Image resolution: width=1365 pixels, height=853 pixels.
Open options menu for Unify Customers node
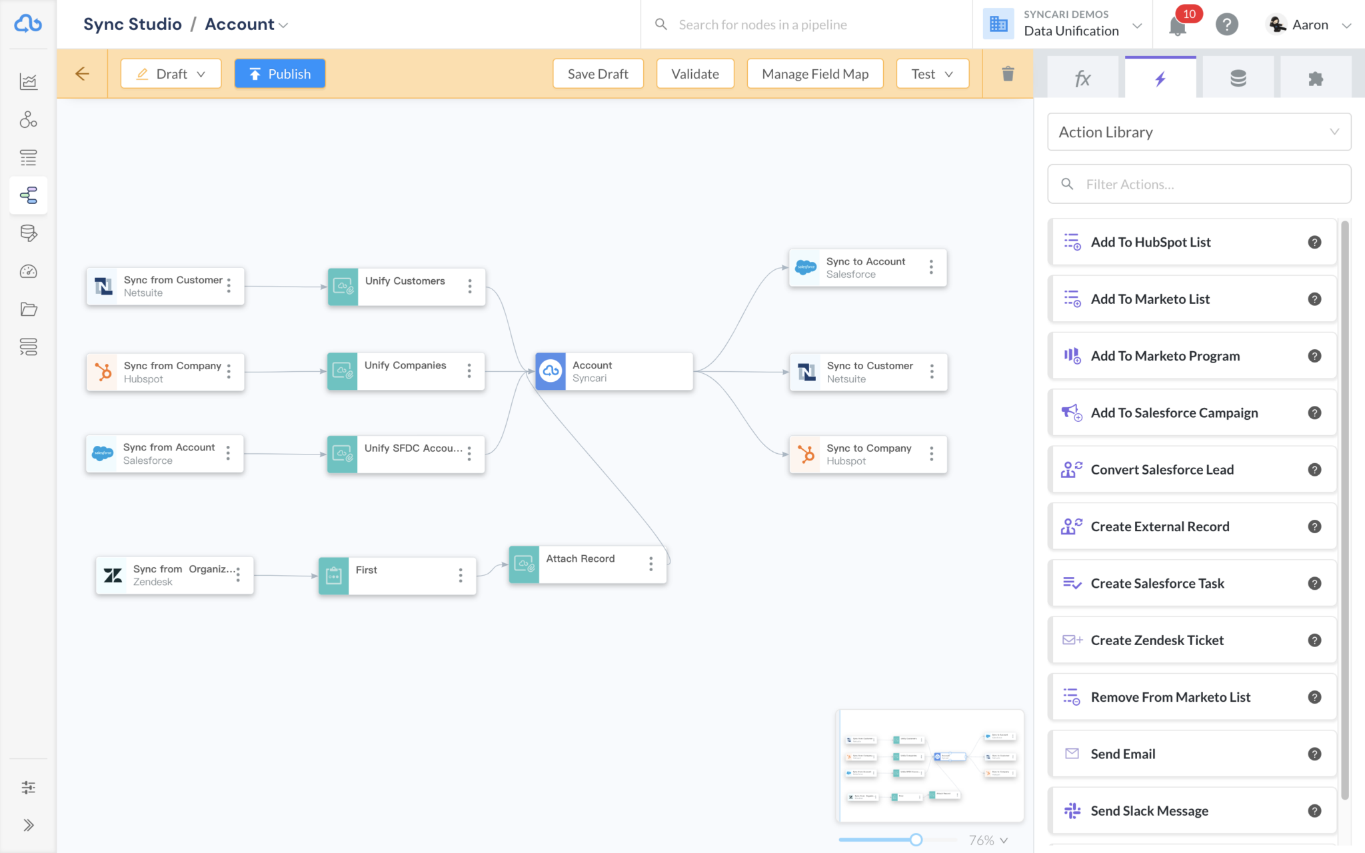470,287
